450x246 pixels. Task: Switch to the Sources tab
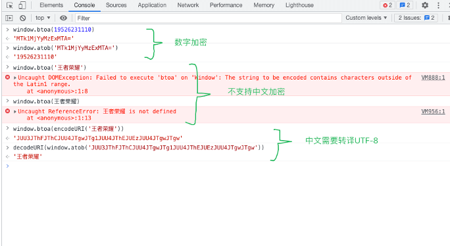116,5
